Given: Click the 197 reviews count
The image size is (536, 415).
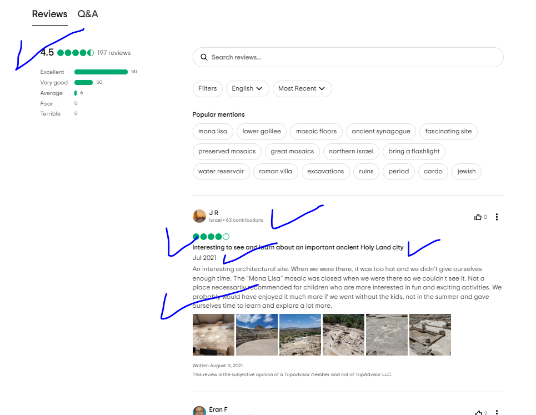Looking at the screenshot, I should [x=114, y=53].
